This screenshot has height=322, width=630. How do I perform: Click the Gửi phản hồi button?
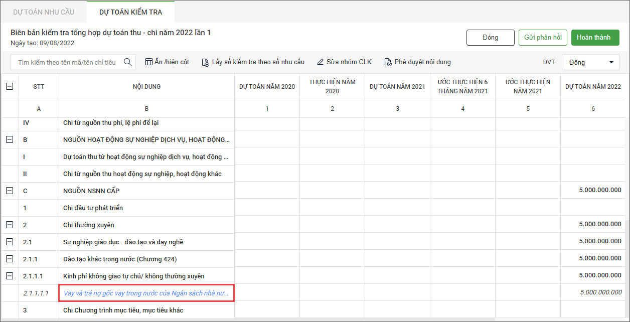click(x=543, y=38)
